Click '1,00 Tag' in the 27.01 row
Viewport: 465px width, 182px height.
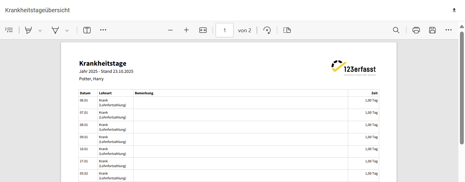click(371, 161)
